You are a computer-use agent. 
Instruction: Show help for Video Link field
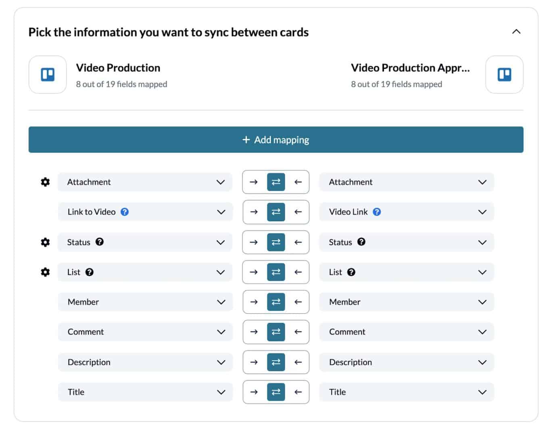click(377, 212)
